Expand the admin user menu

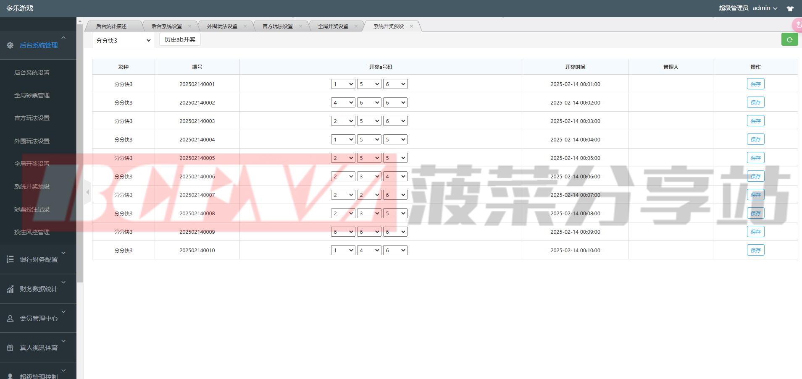765,8
